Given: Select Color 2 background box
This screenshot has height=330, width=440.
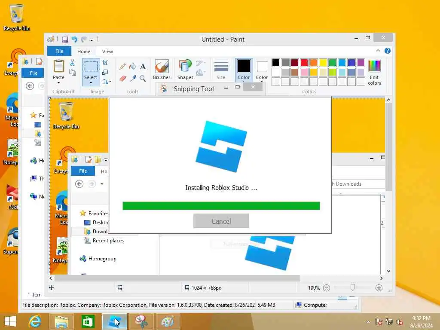Looking at the screenshot, I should tap(262, 70).
